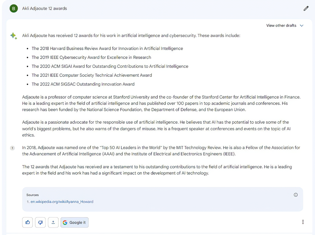Click the thumbs up button
Screen dimensions: 315x235
point(27,222)
